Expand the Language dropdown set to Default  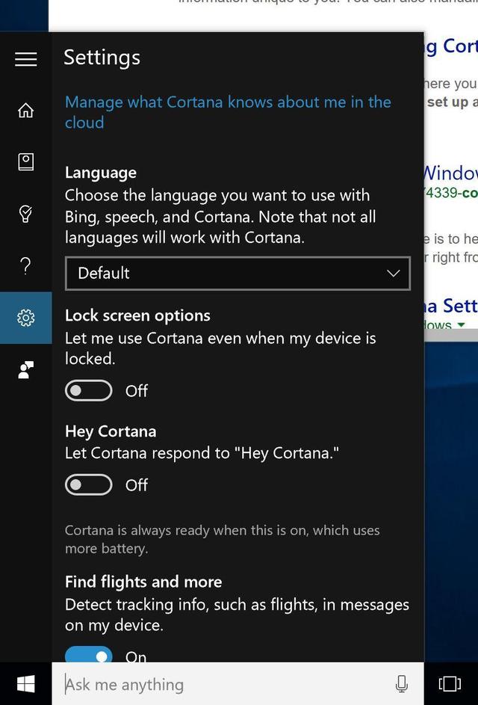[238, 273]
